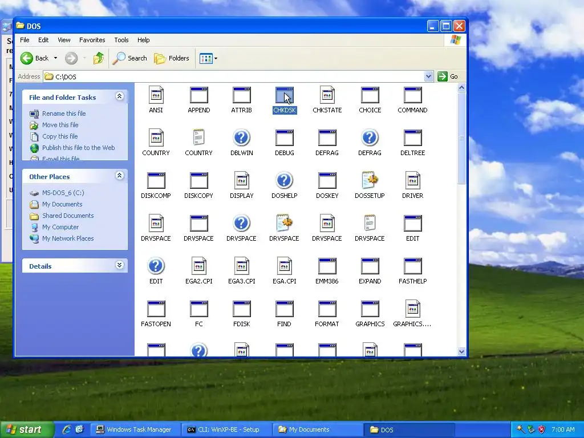Open the View menu
The height and width of the screenshot is (438, 584).
click(x=64, y=40)
